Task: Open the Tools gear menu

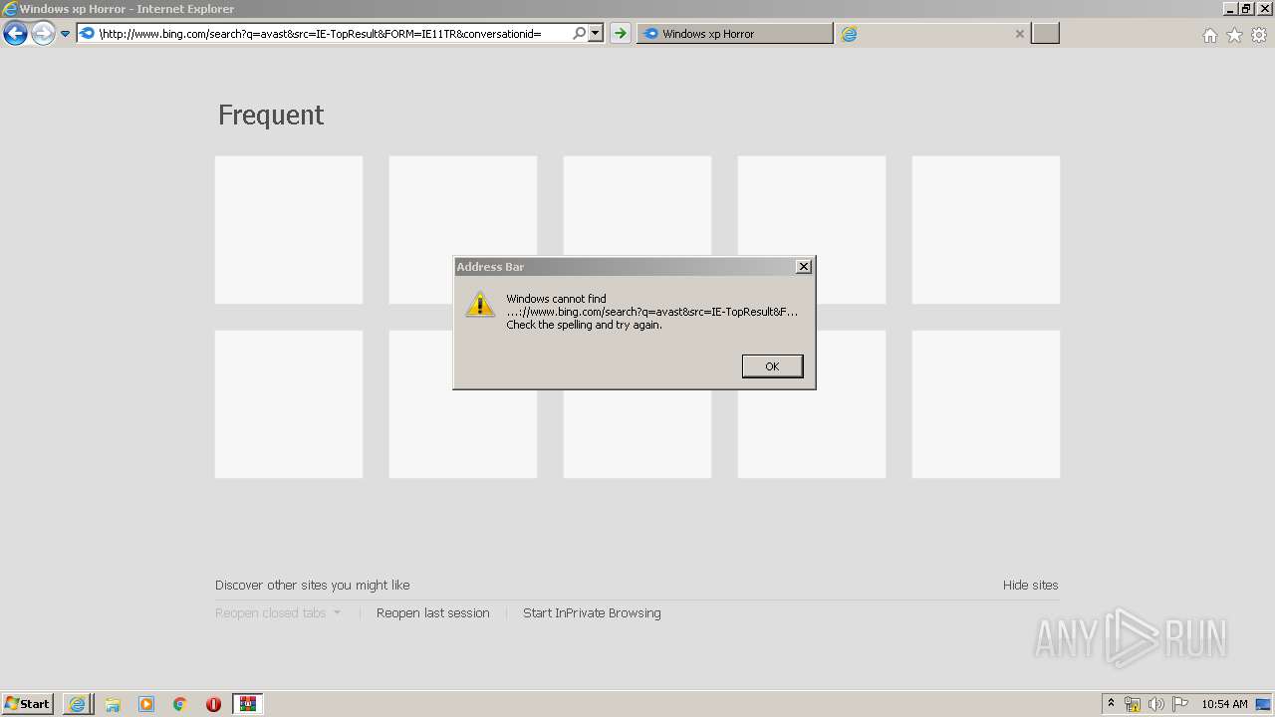Action: coord(1259,35)
